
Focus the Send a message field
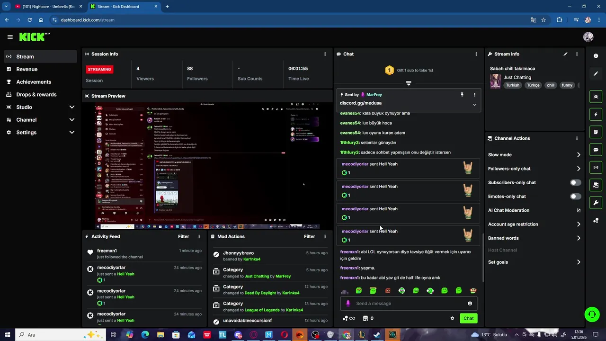pyautogui.click(x=409, y=304)
